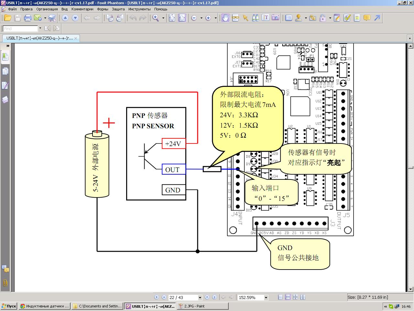Open the page number dropdown
The width and height of the screenshot is (414, 311).
click(200, 297)
